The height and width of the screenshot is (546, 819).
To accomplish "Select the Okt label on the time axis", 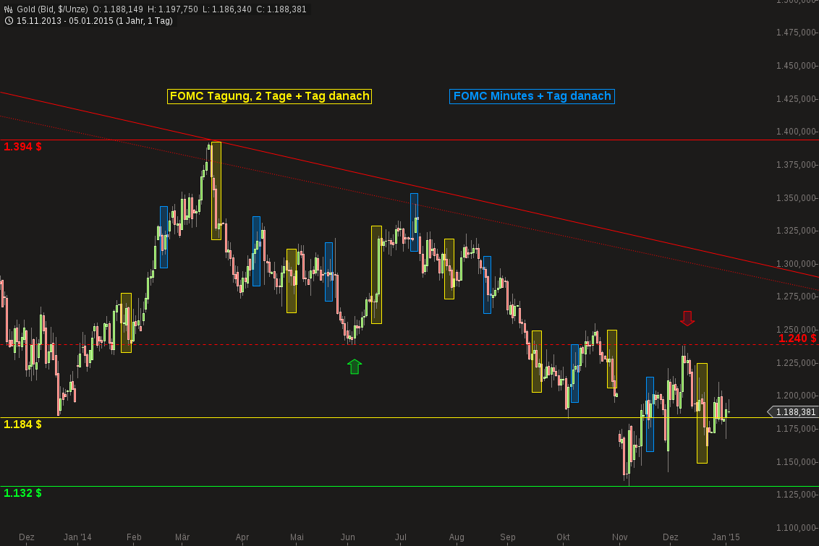I will (x=564, y=537).
